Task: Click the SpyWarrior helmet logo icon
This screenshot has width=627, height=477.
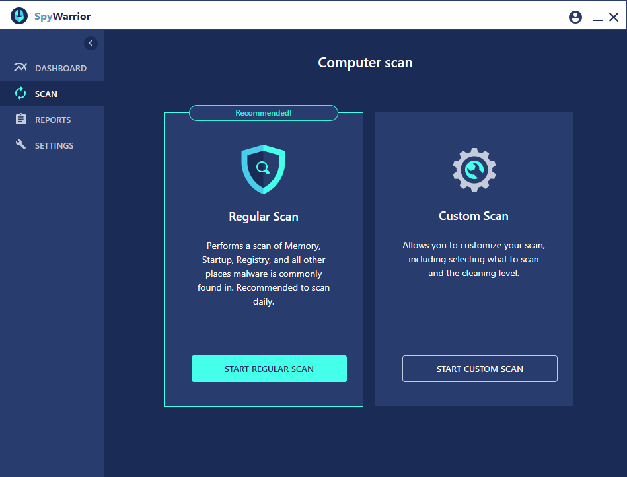Action: click(x=19, y=16)
